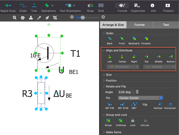Switch to the Text tab
The height and width of the screenshot is (135, 179).
point(166,25)
